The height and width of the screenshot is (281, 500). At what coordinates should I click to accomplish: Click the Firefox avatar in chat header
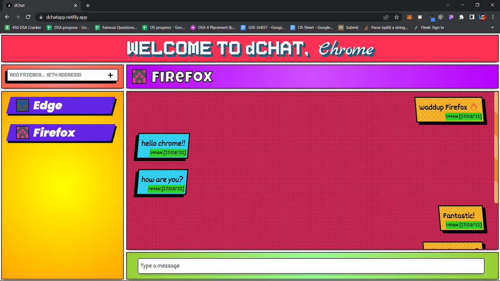tap(139, 76)
